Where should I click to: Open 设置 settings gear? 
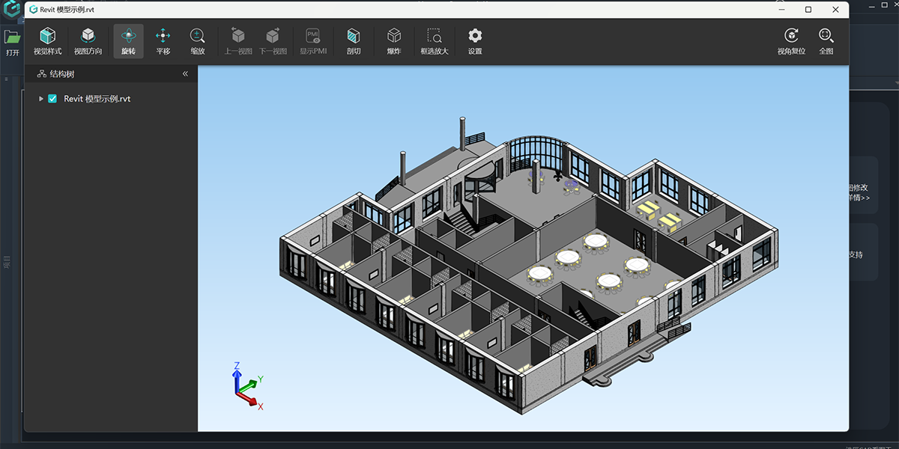tap(474, 41)
